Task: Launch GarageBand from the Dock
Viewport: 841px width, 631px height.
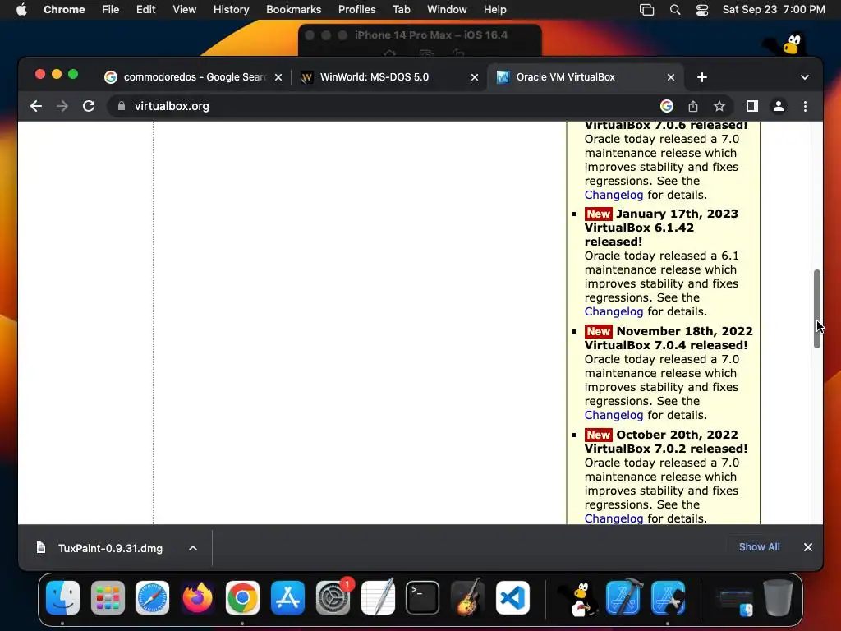Action: tap(467, 598)
